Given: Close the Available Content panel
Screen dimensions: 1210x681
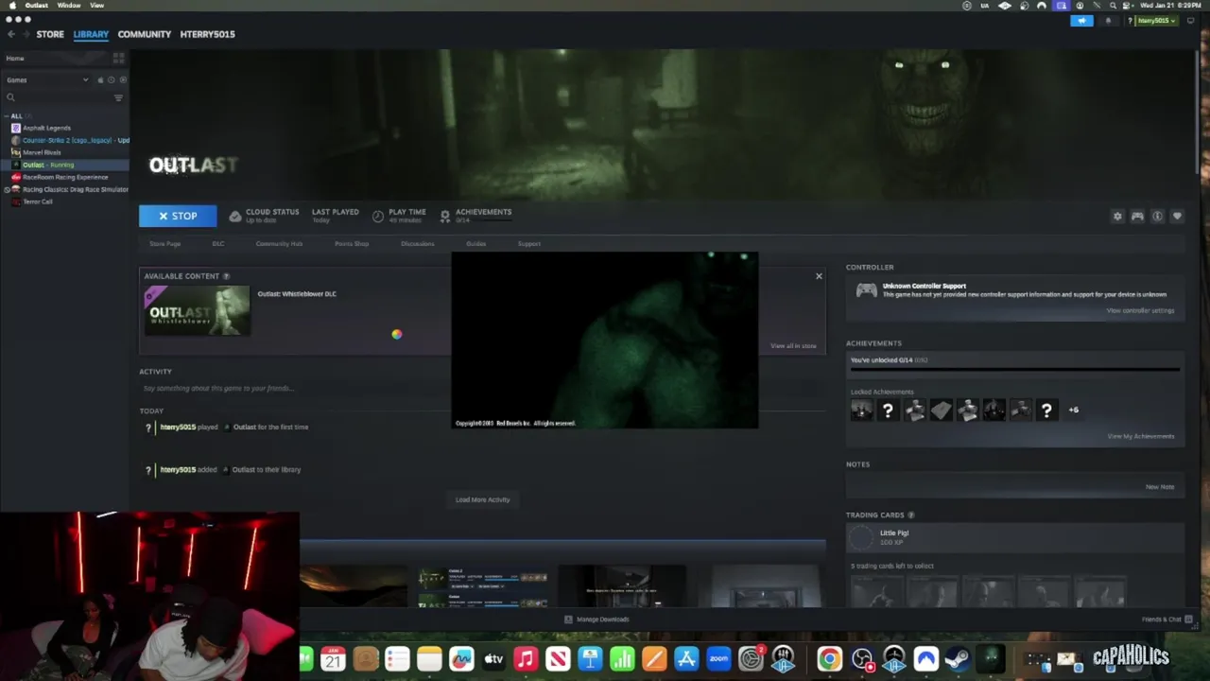Looking at the screenshot, I should click(819, 276).
